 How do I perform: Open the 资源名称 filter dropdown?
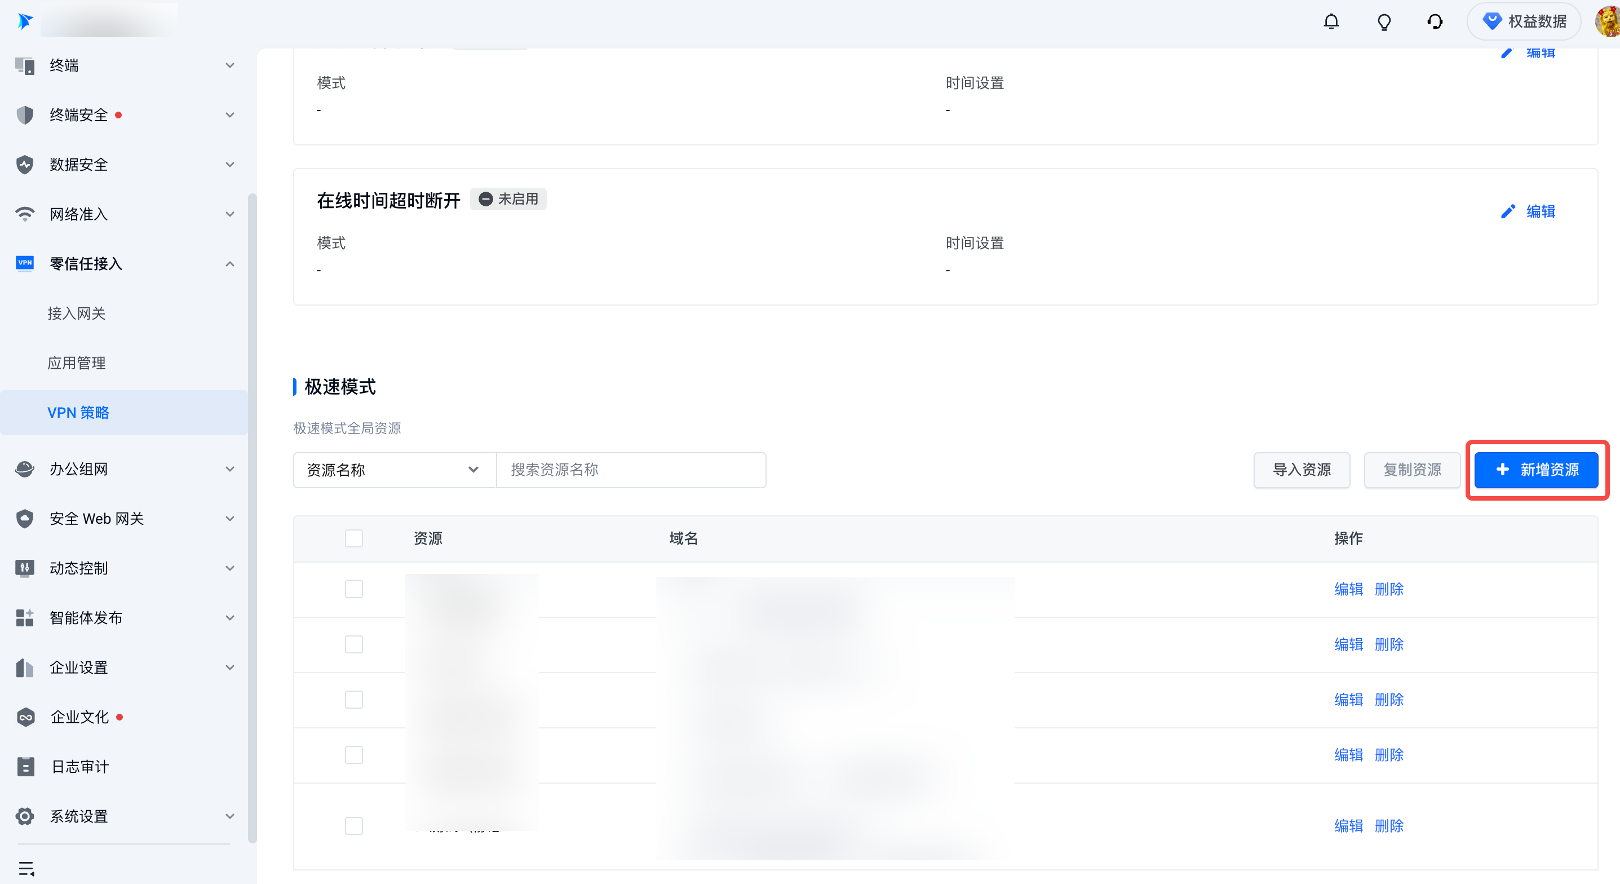point(395,470)
